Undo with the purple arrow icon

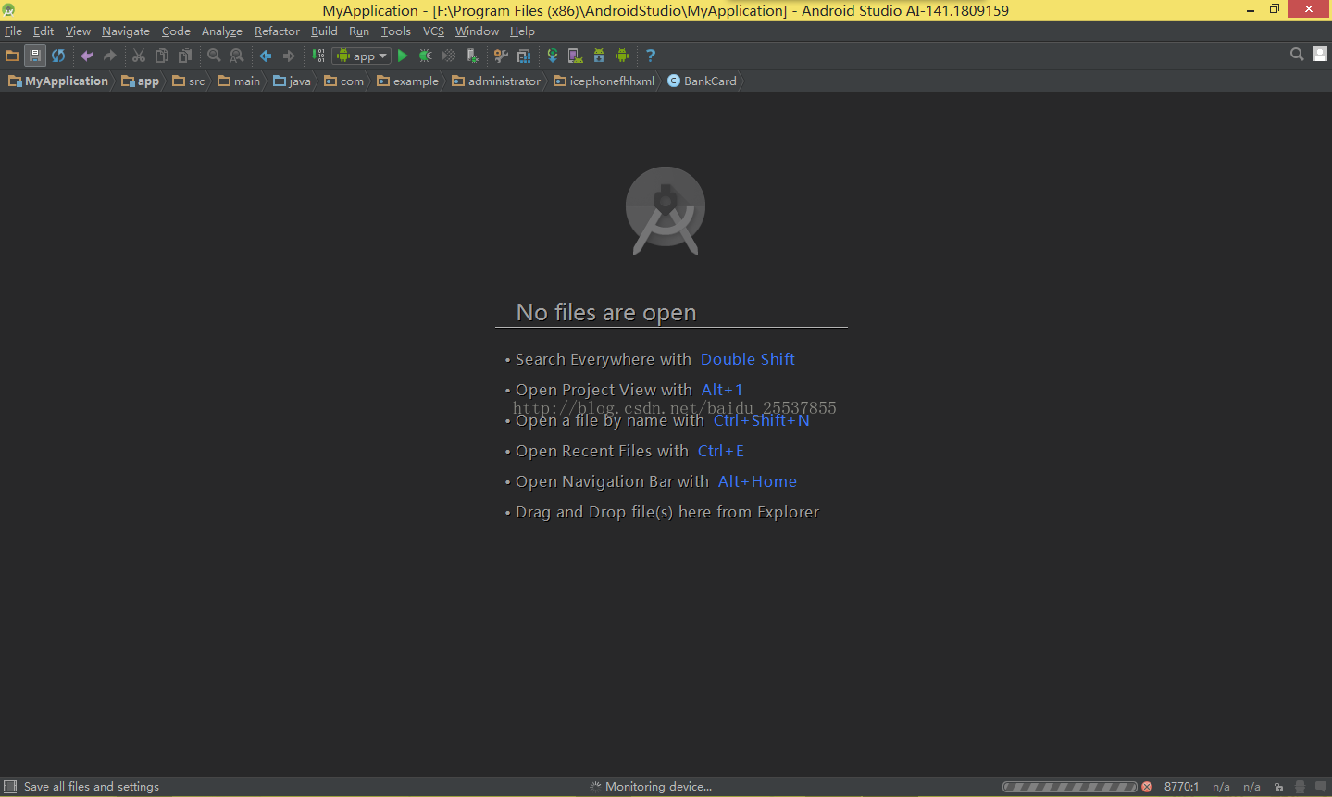87,56
